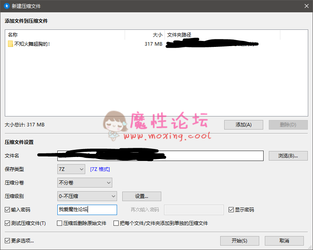
Task: Click the 浏览(B)... button
Action: pos(288,156)
